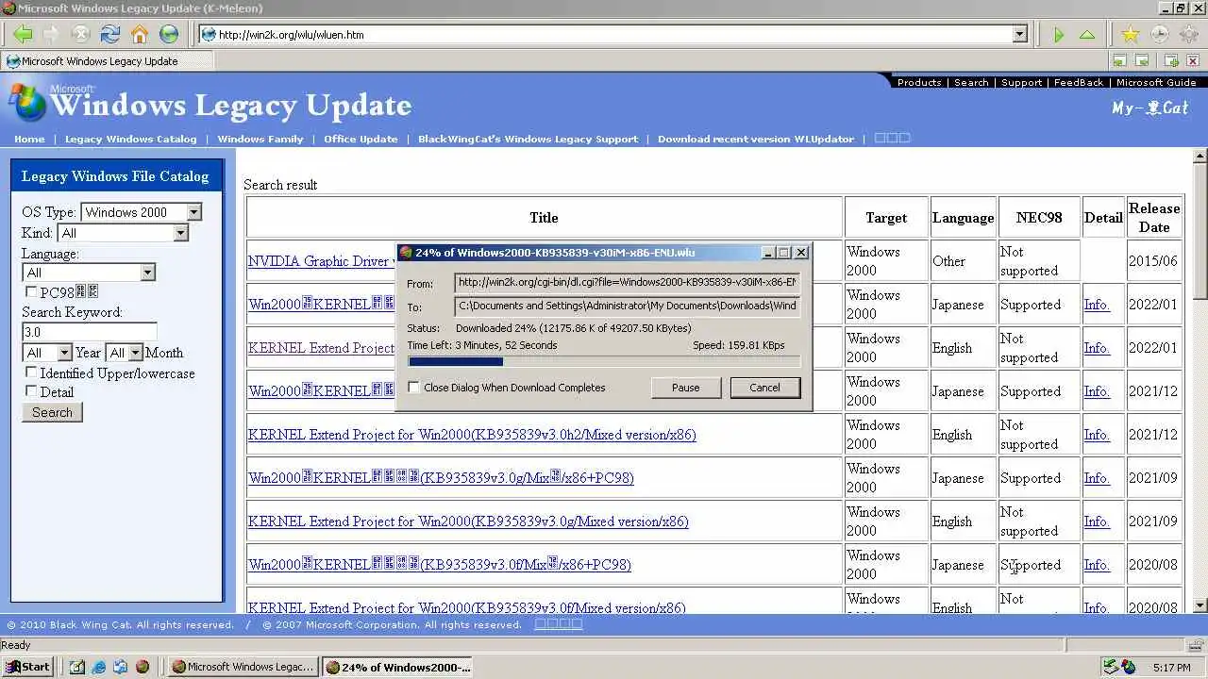Click the Support link in top bar
This screenshot has height=679, width=1208.
pyautogui.click(x=1021, y=82)
